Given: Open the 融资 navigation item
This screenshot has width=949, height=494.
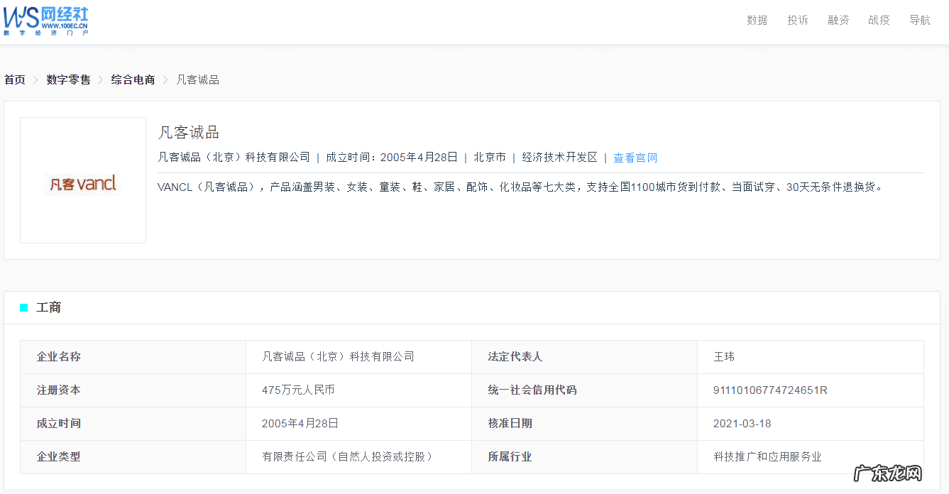Looking at the screenshot, I should [838, 20].
